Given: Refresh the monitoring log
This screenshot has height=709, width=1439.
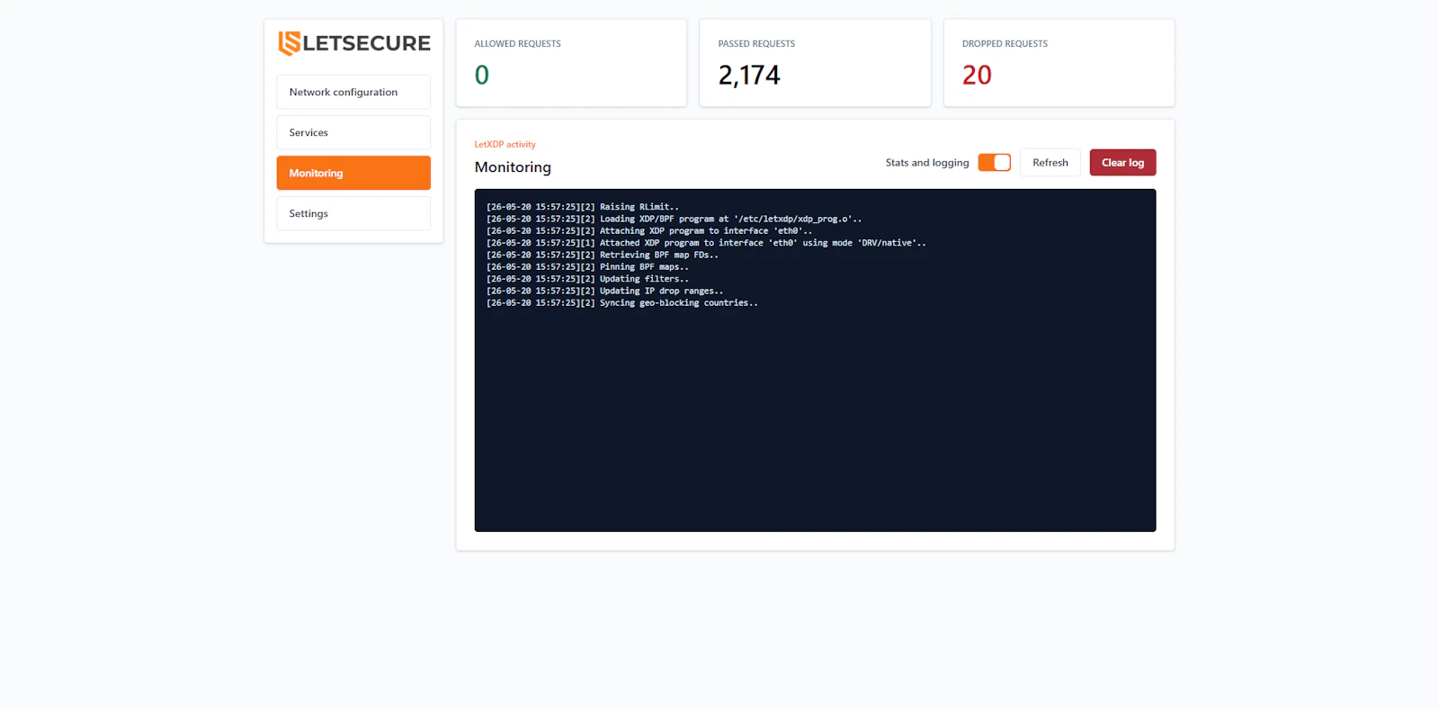Looking at the screenshot, I should coord(1050,163).
